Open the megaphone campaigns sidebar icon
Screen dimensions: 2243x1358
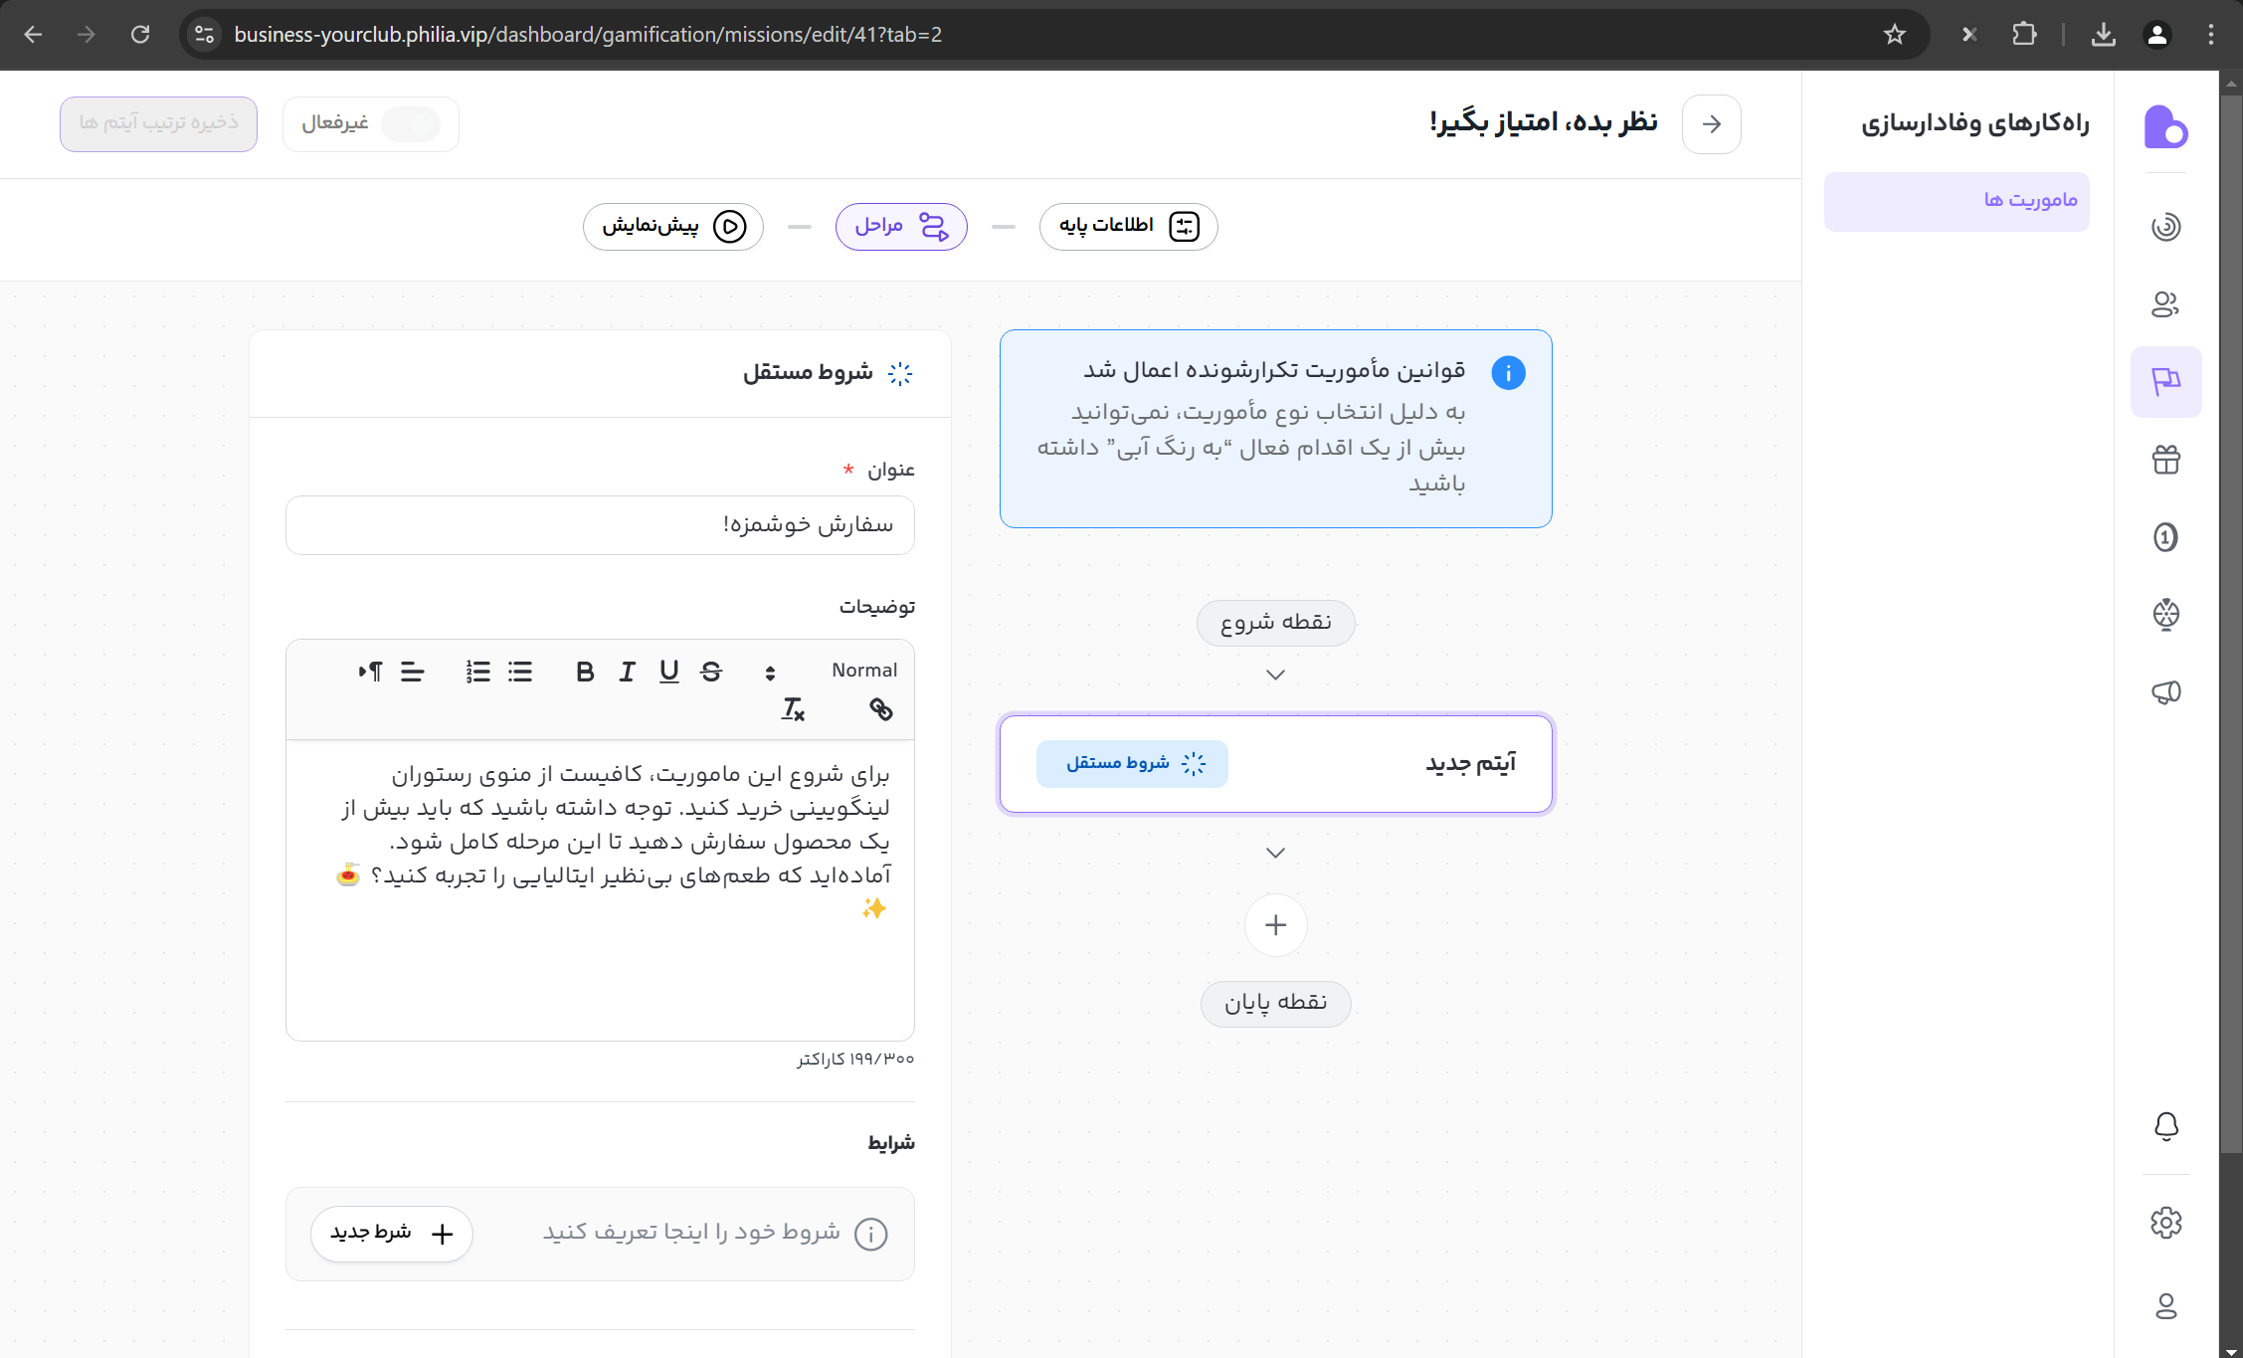pos(2165,692)
